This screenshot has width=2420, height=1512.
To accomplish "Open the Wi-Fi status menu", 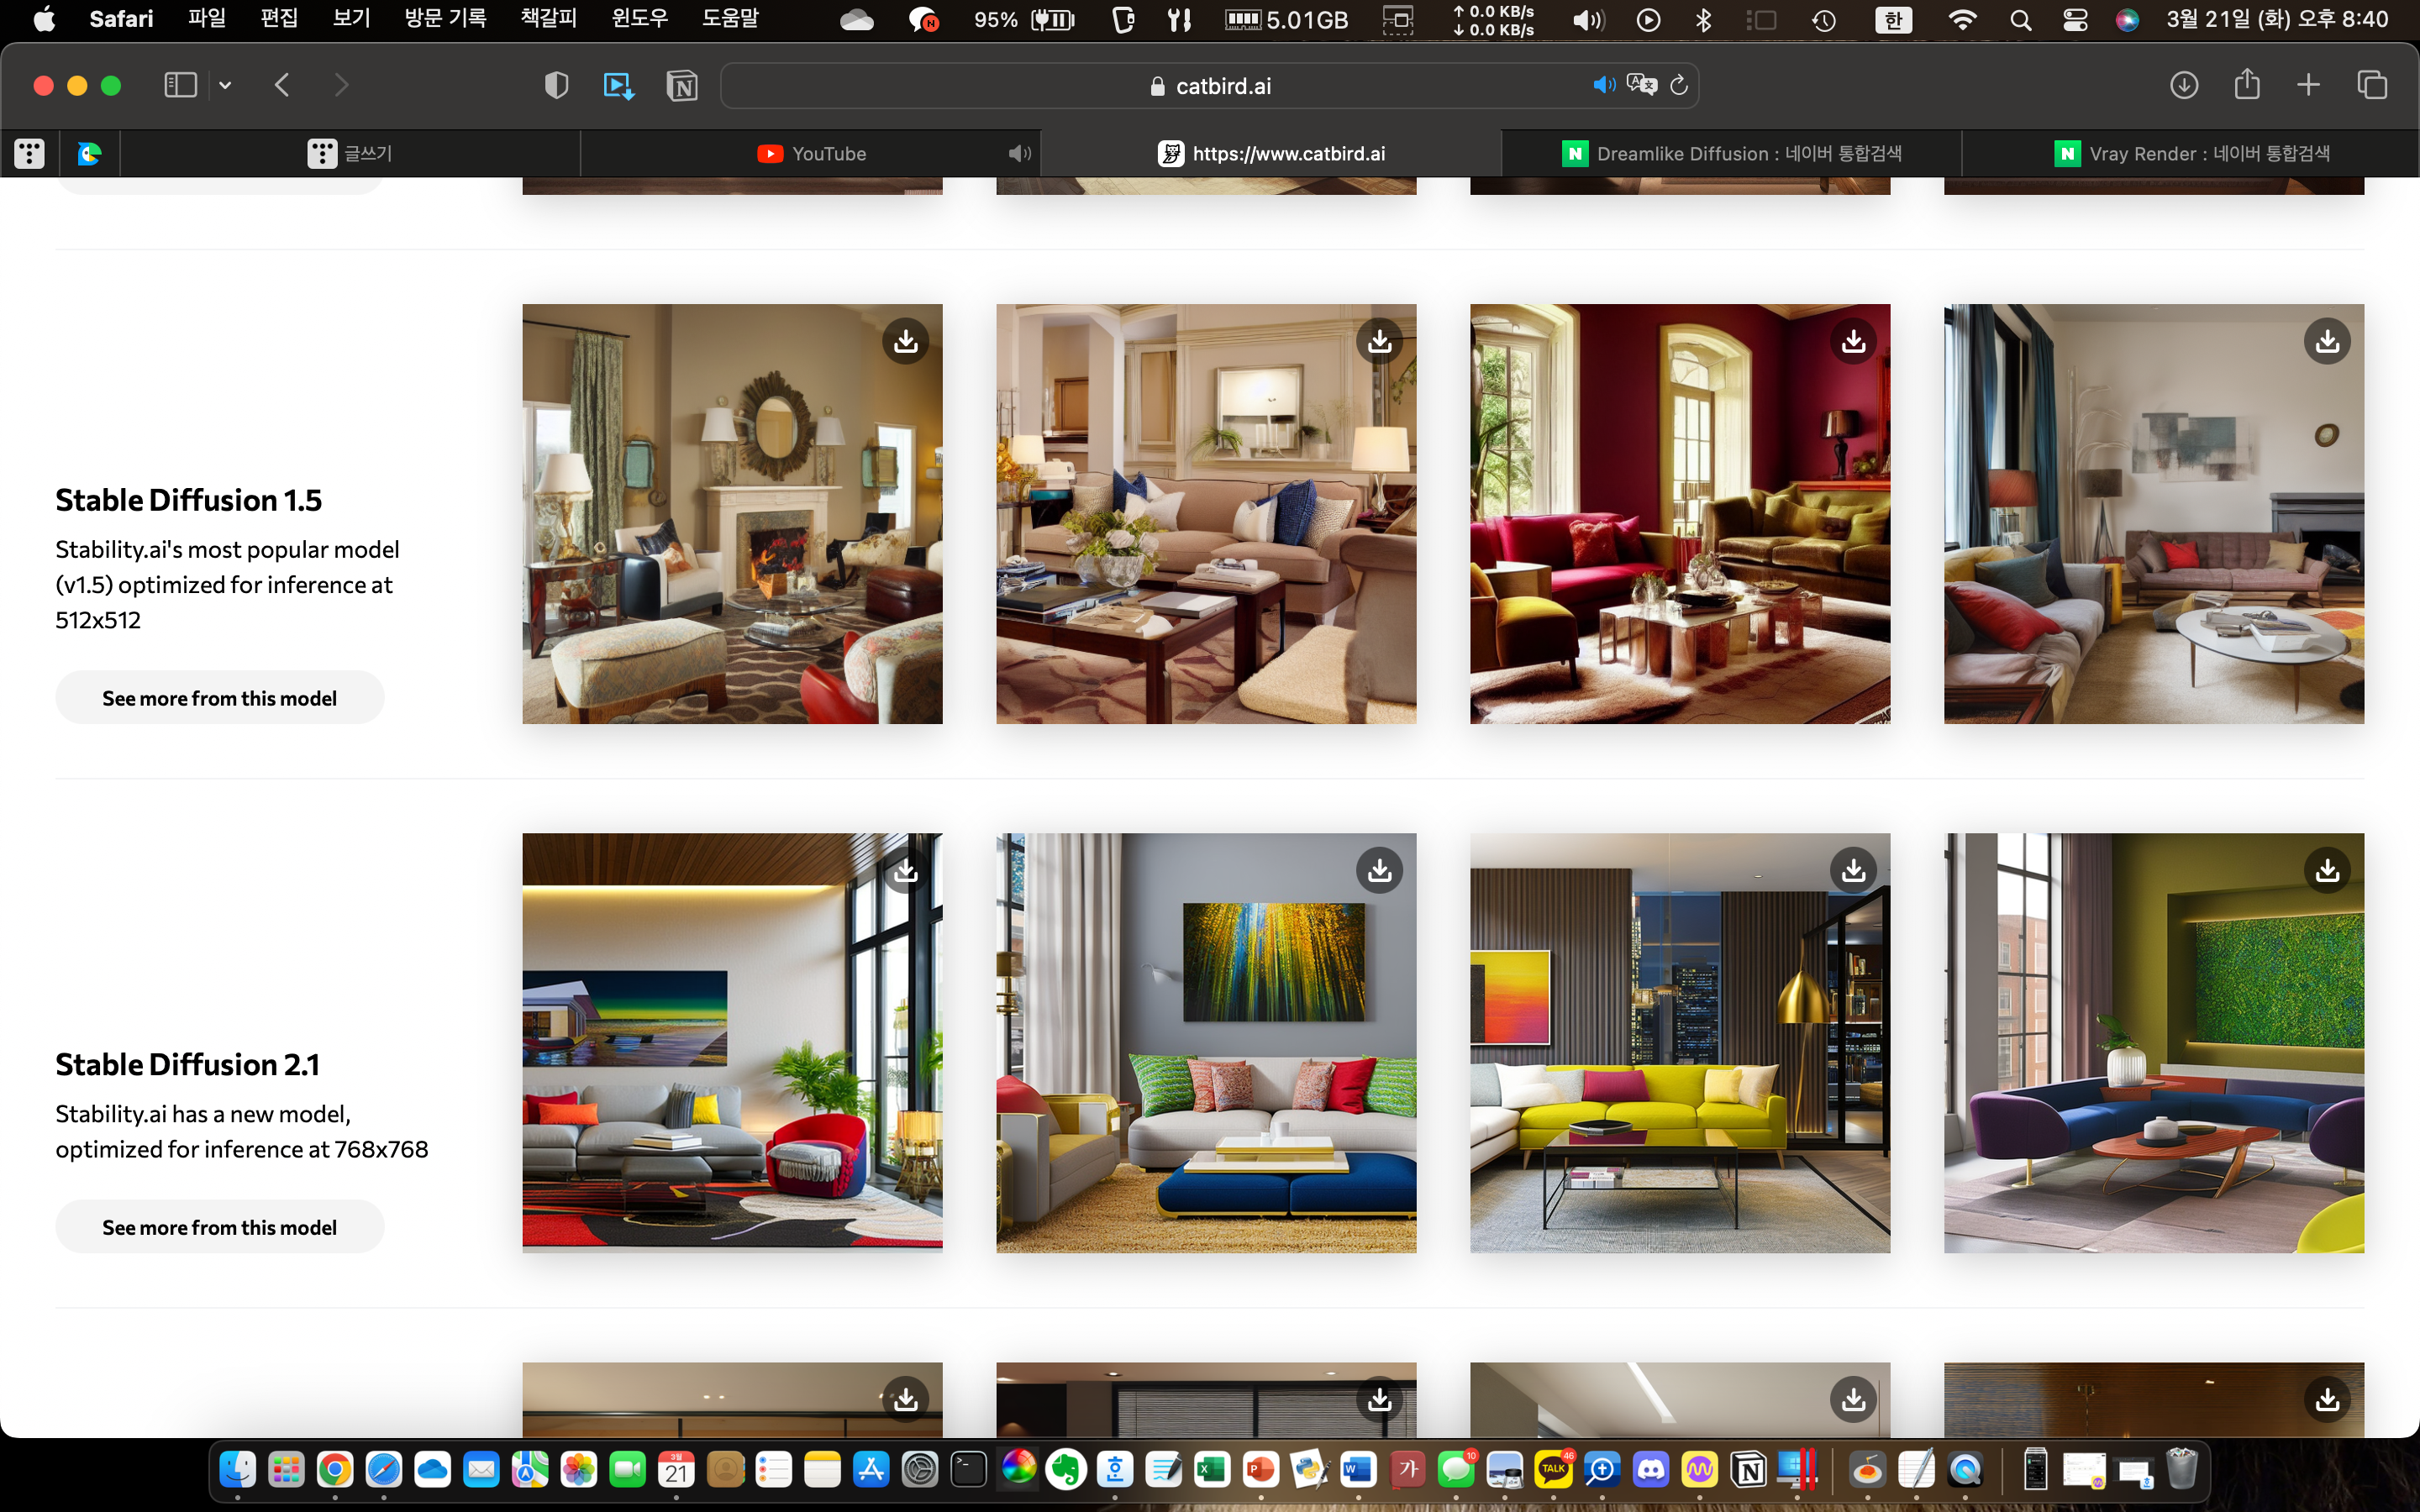I will click(x=1962, y=19).
